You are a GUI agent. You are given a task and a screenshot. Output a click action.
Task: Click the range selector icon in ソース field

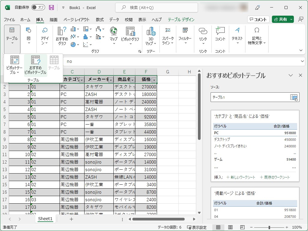click(294, 97)
